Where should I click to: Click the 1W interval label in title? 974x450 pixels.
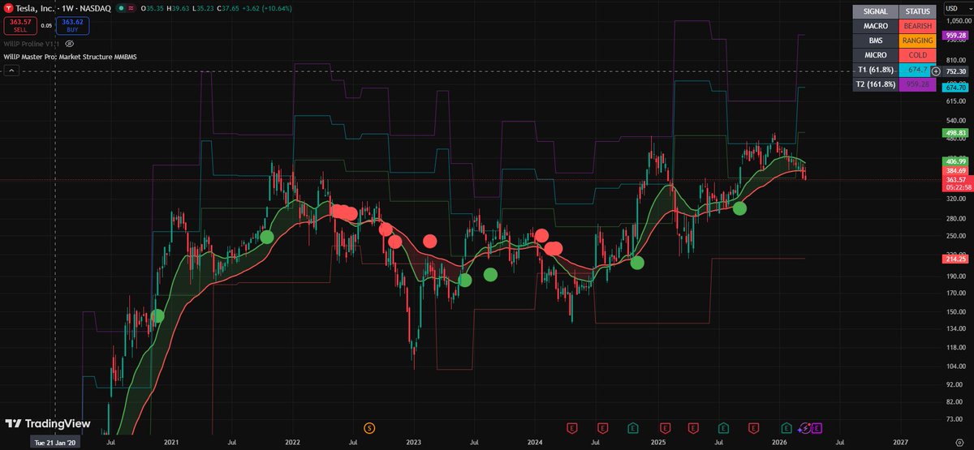coord(66,8)
